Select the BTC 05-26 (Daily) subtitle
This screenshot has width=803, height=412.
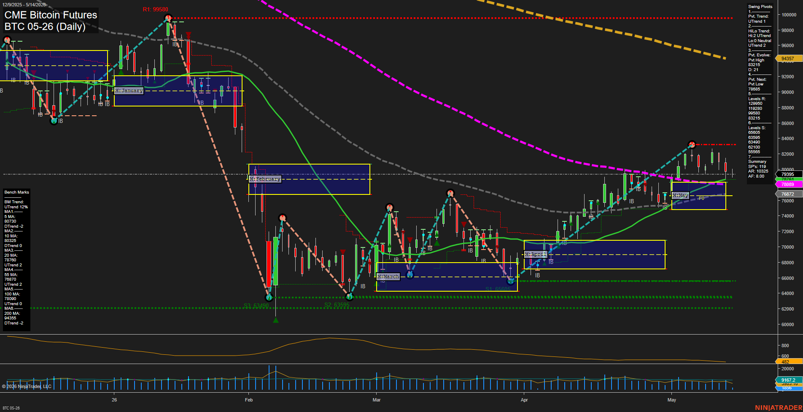pyautogui.click(x=45, y=27)
